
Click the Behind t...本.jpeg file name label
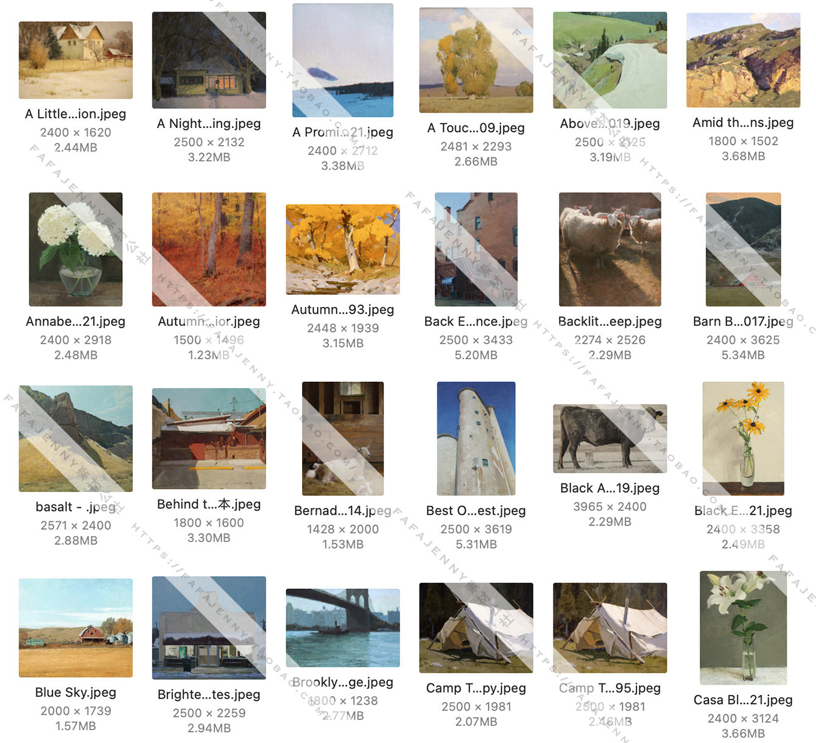[x=209, y=504]
